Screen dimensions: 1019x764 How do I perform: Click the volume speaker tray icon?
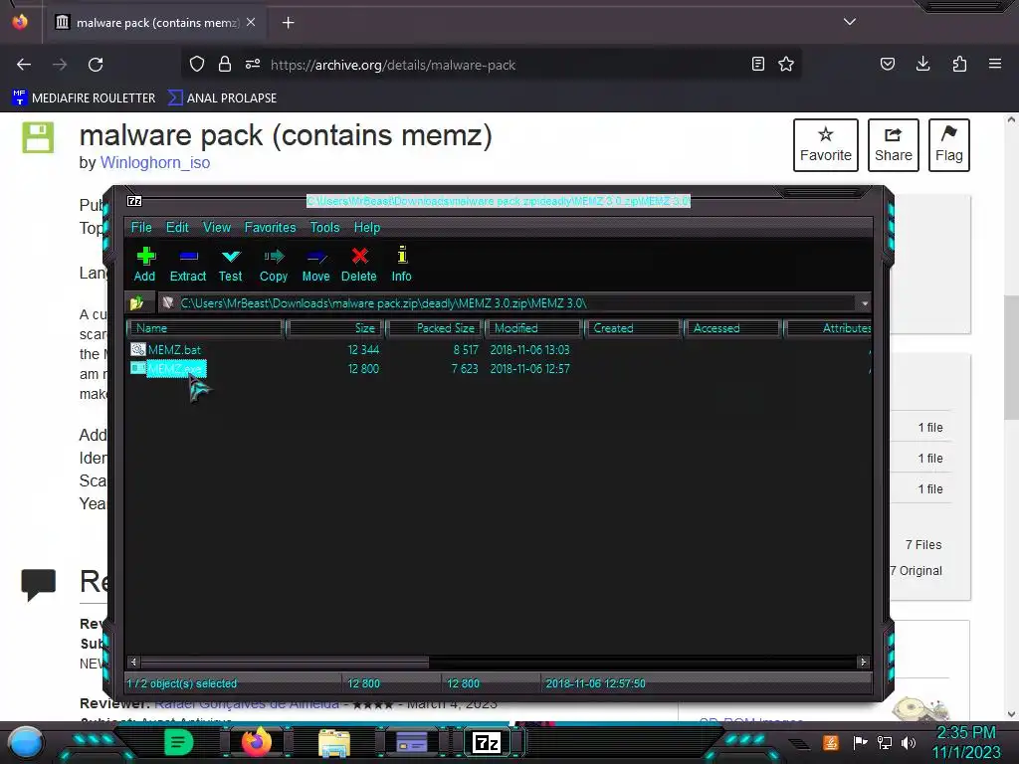[909, 742]
